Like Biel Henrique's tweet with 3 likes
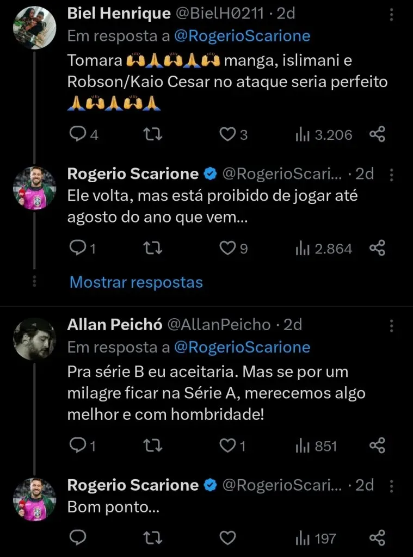413x557 pixels. pos(227,134)
